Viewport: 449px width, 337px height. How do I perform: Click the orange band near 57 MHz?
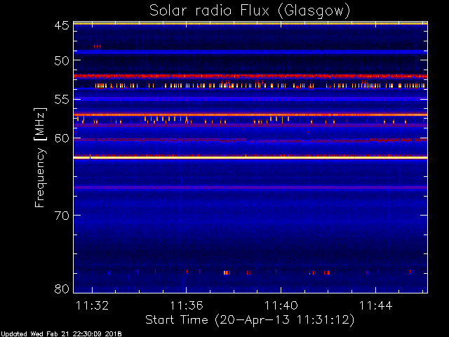pyautogui.click(x=250, y=114)
